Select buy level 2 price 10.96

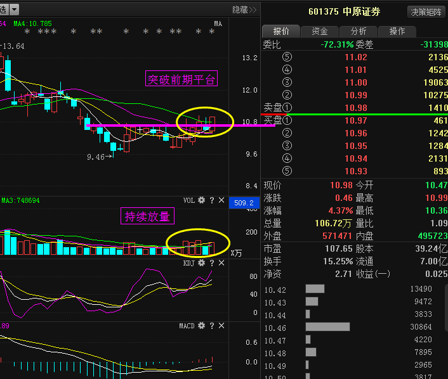coord(356,133)
